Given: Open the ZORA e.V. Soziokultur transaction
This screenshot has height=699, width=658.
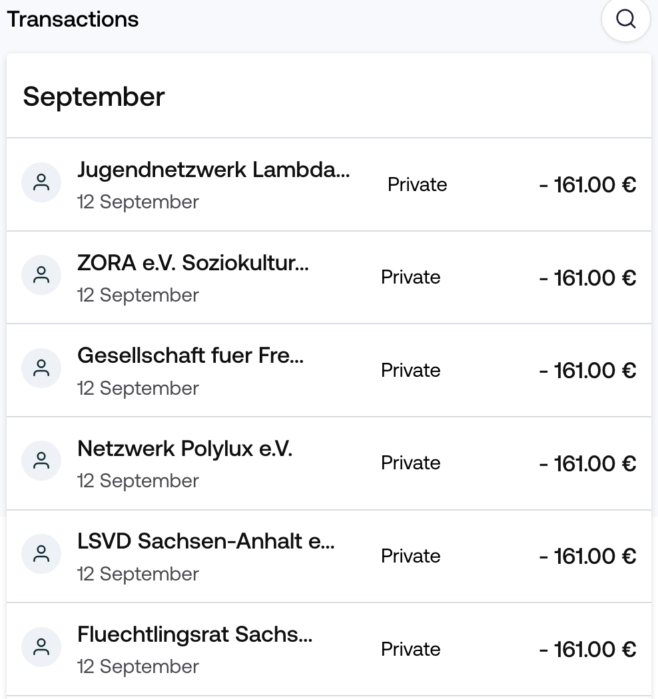Looking at the screenshot, I should [x=329, y=278].
